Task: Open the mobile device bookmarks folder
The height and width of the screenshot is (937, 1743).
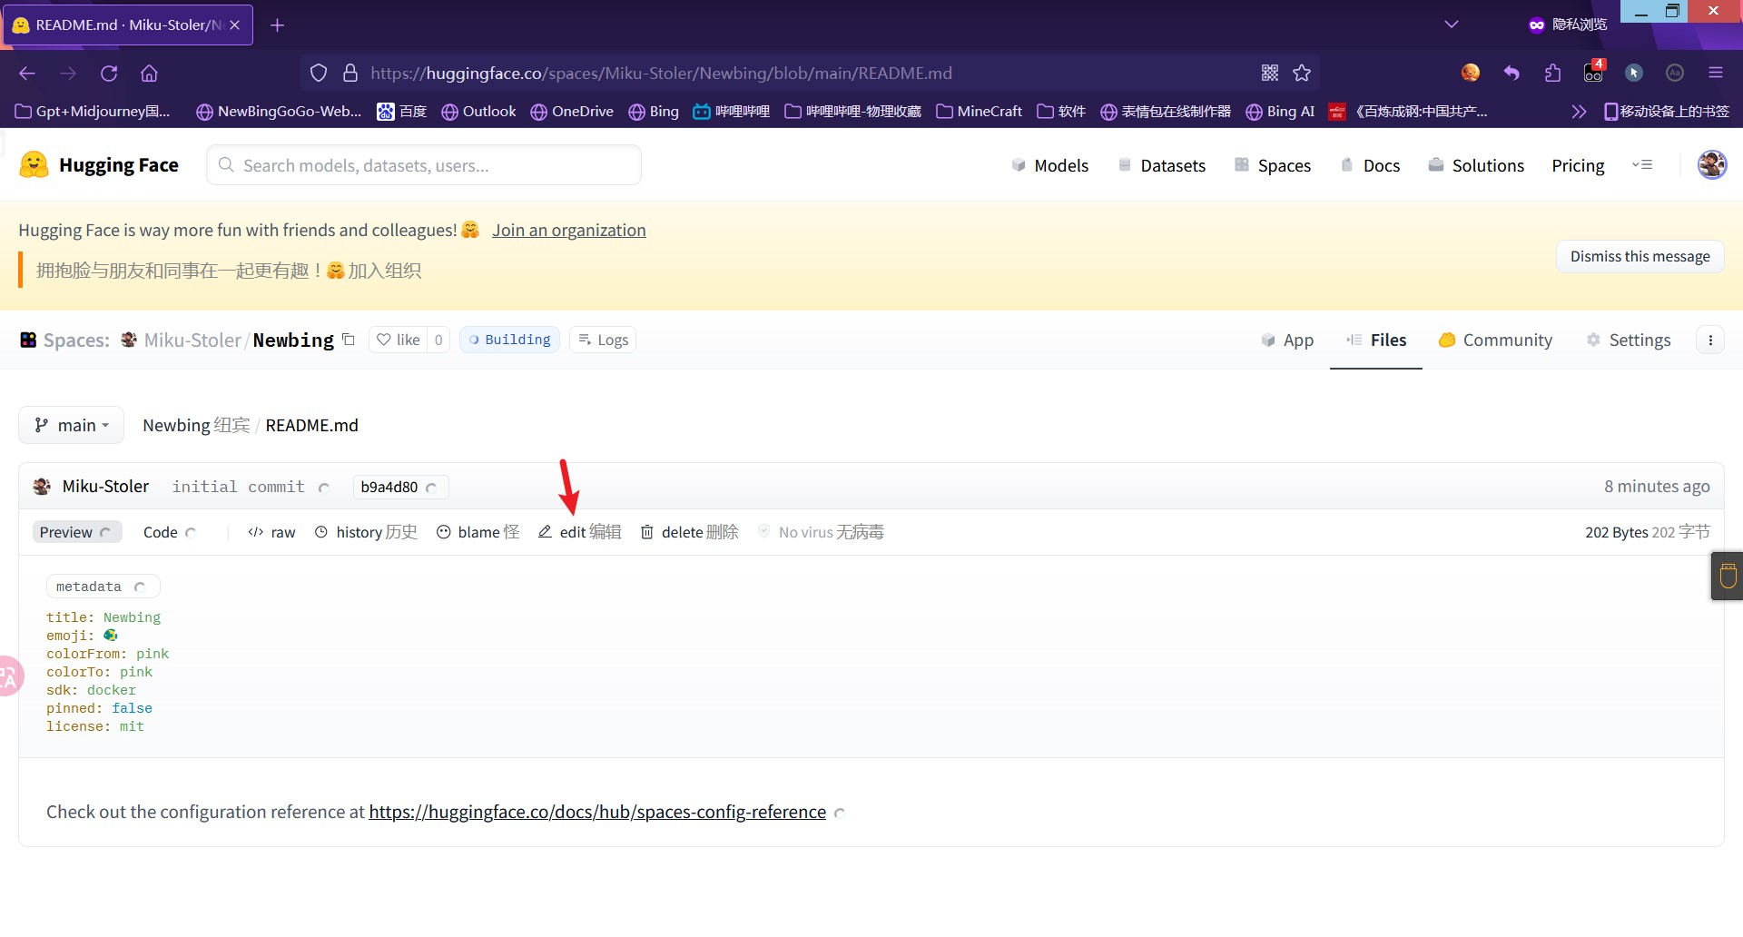Action: 1667,112
